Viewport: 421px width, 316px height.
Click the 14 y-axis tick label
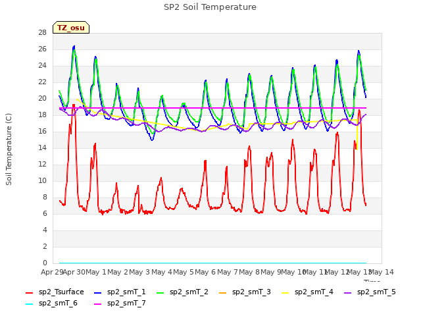coord(42,147)
